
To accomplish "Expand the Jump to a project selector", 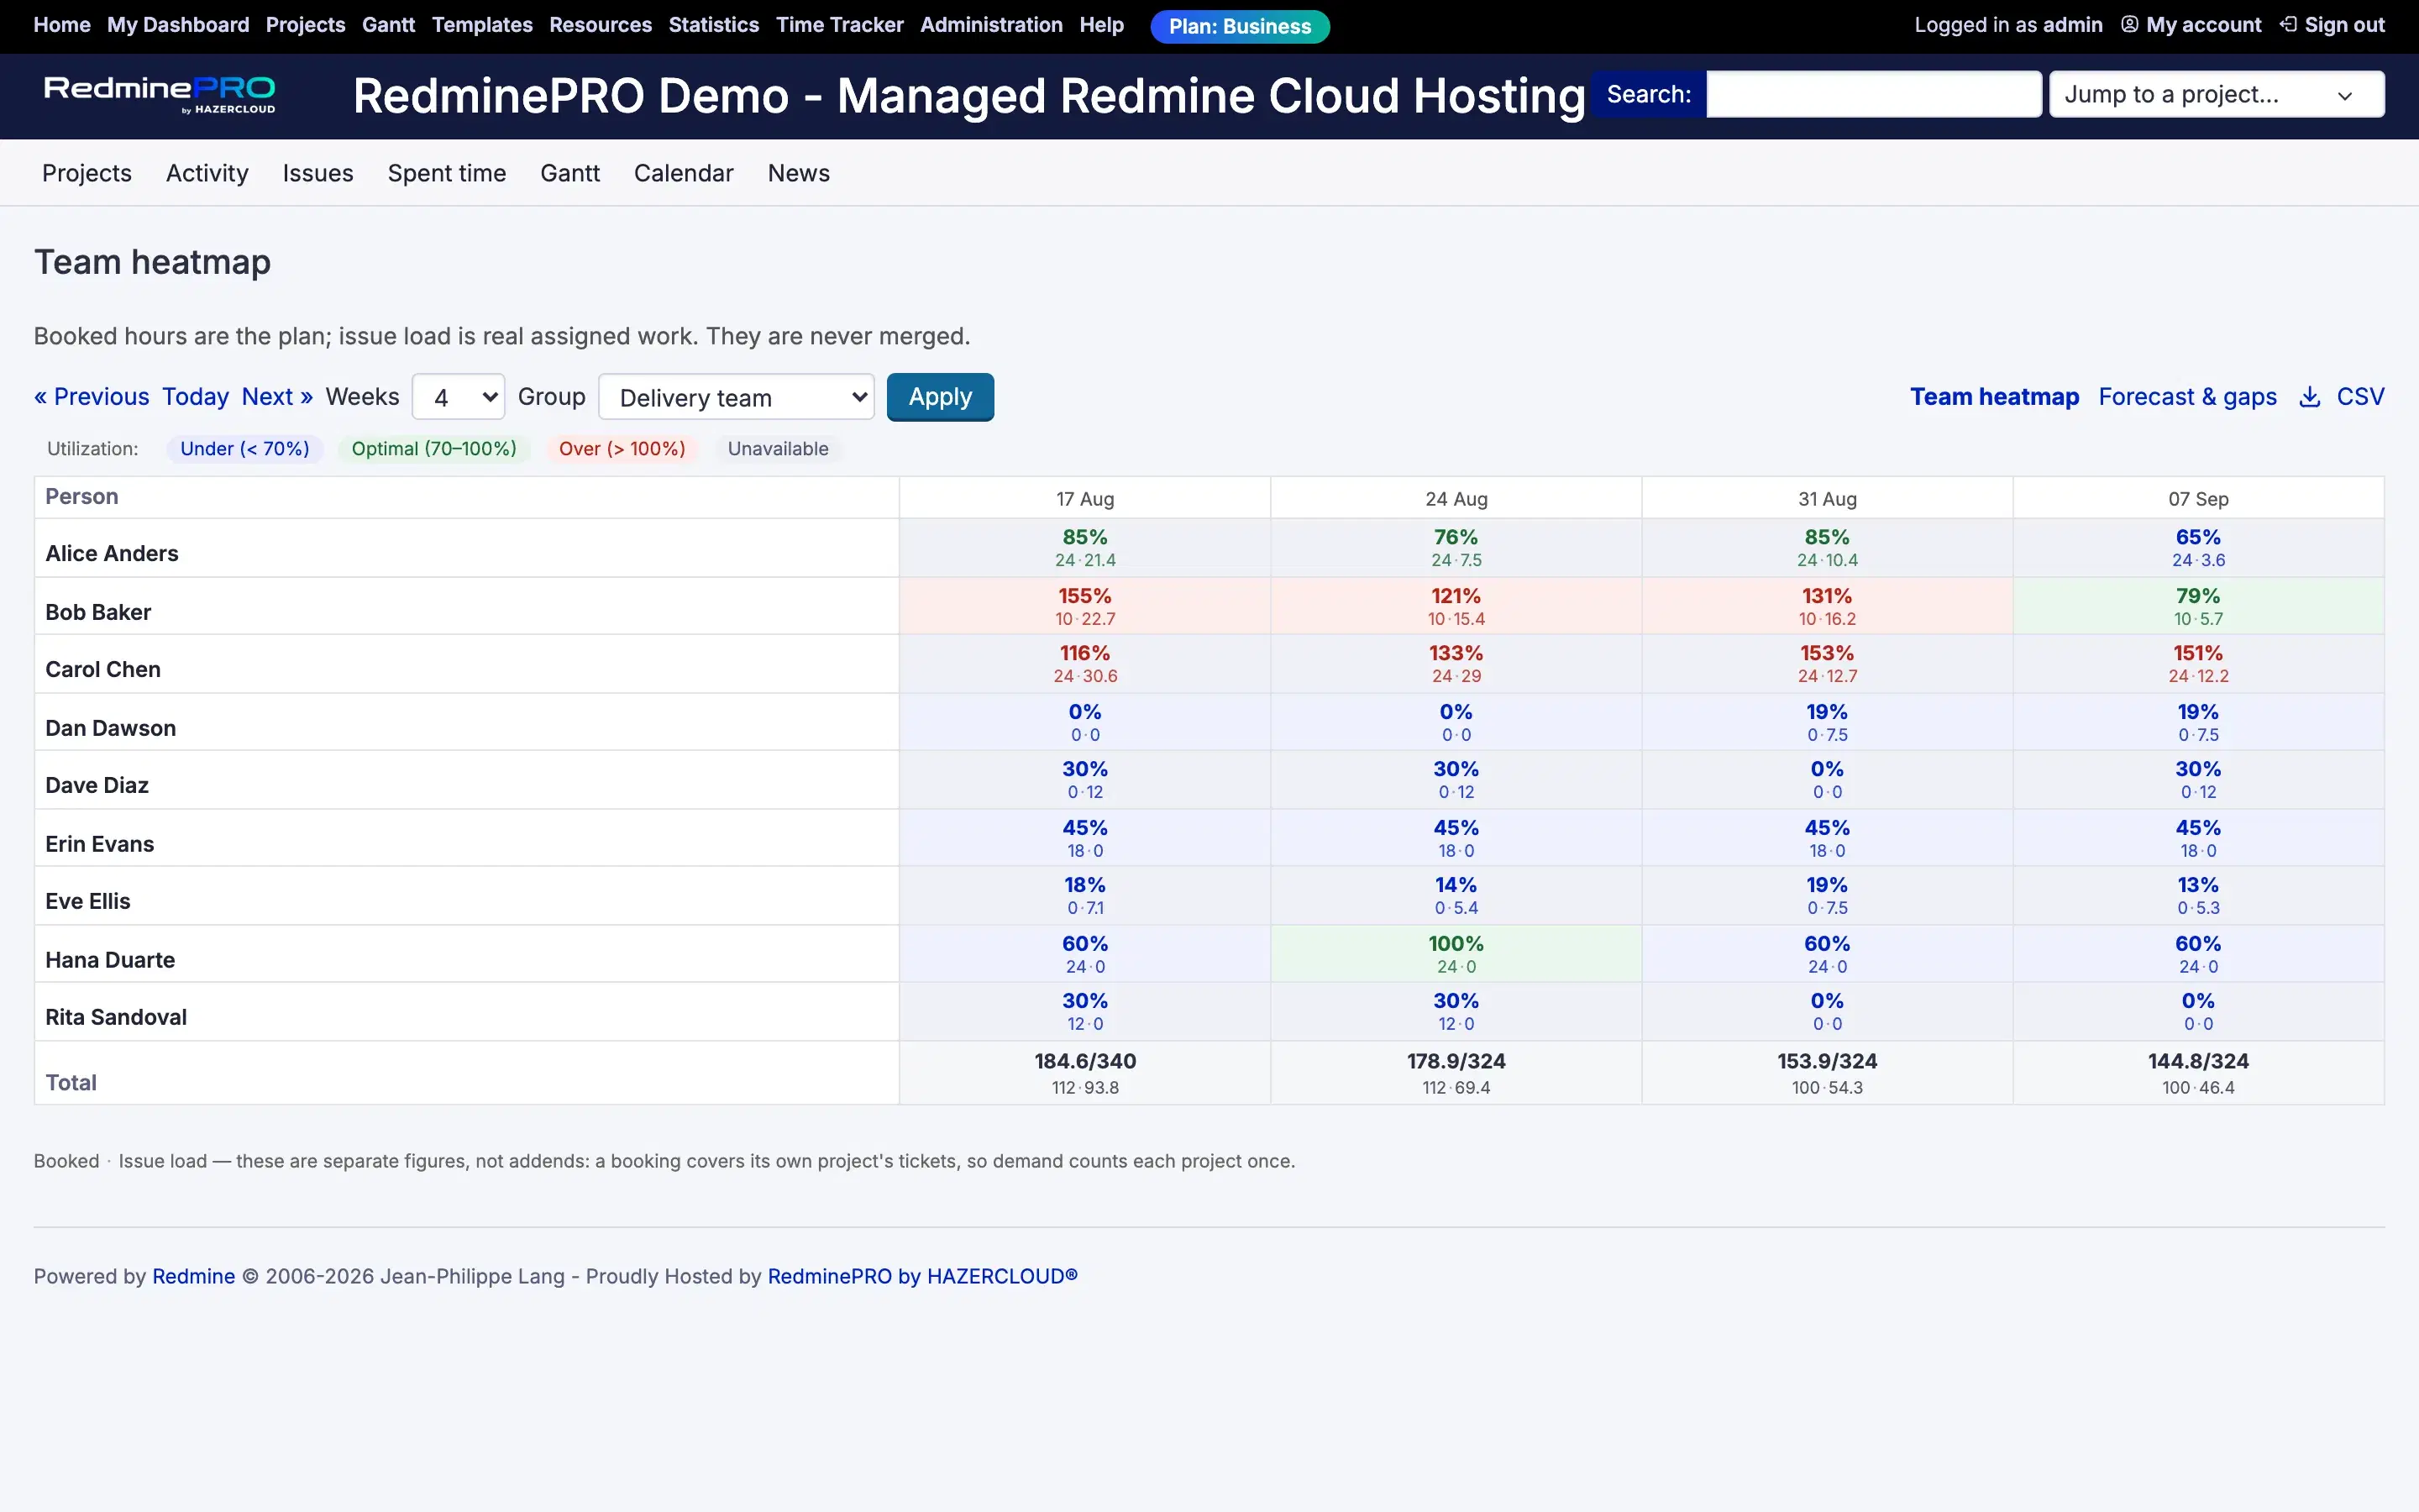I will (2216, 94).
